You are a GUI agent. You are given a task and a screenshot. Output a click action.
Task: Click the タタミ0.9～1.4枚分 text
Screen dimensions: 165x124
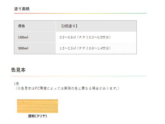point(95,48)
